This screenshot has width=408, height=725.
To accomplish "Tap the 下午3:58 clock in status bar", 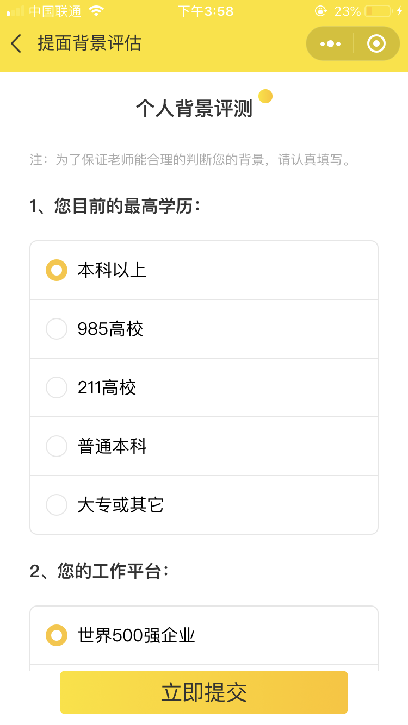I will tap(206, 11).
